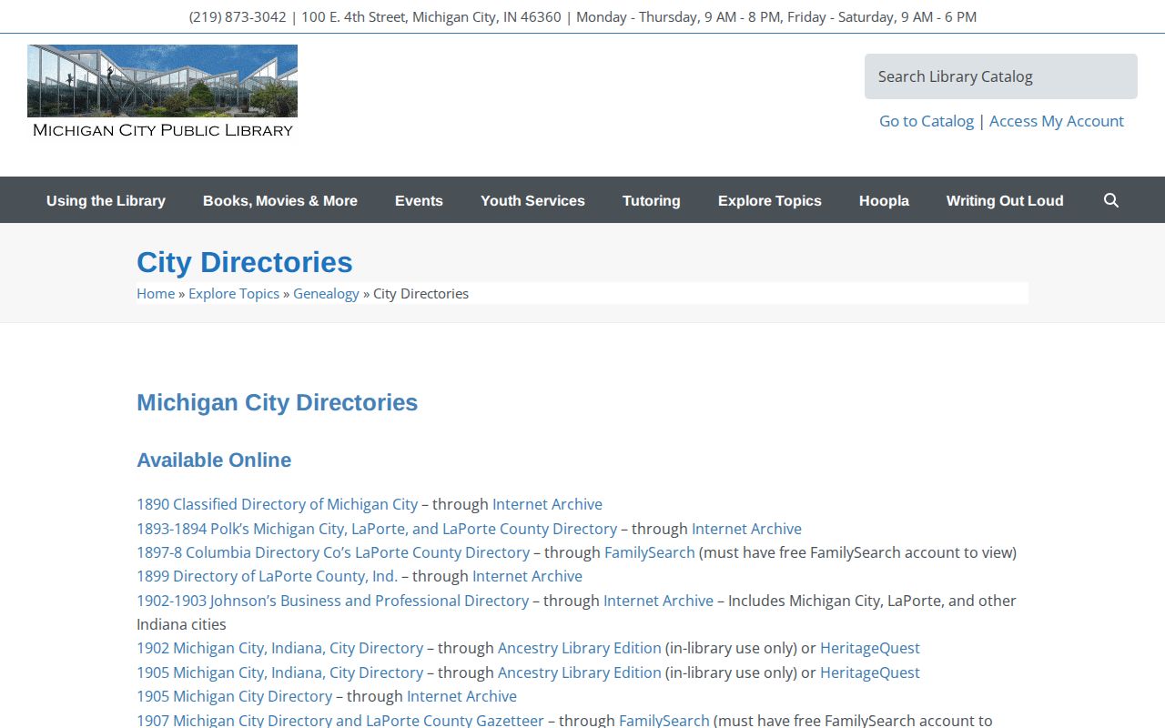The height and width of the screenshot is (728, 1165).
Task: Focus the Search Library Catalog field
Action: pyautogui.click(x=1001, y=76)
